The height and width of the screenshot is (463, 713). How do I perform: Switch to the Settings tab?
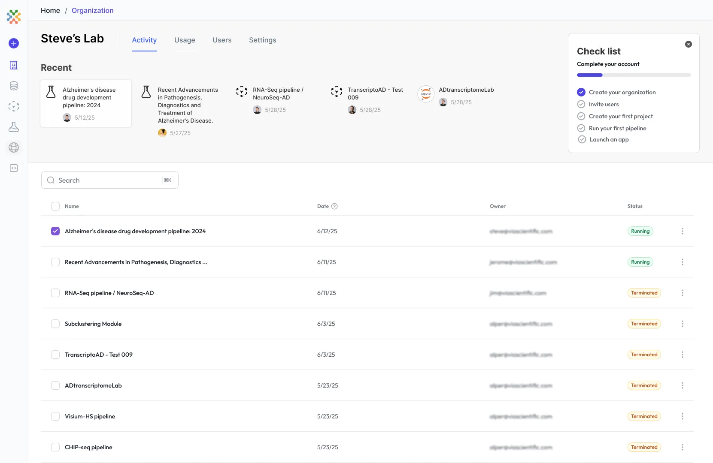click(263, 40)
